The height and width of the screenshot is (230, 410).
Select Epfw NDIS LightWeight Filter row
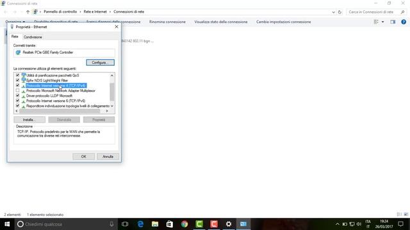click(47, 80)
